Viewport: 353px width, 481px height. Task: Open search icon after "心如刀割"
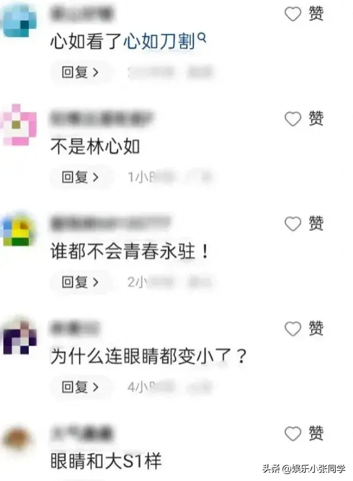[x=202, y=38]
